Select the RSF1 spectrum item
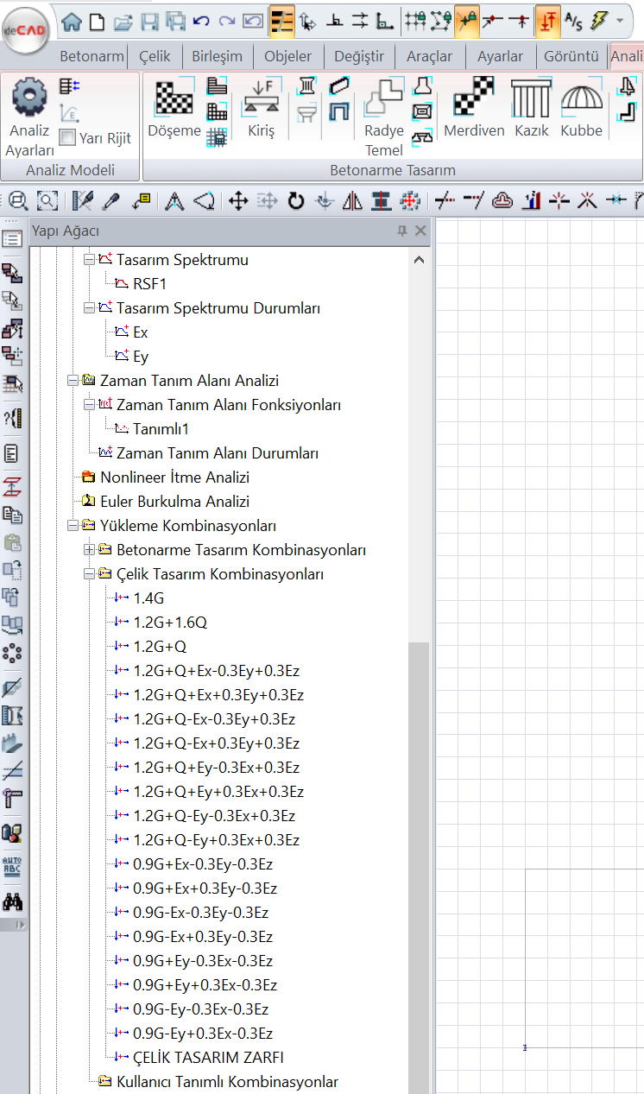This screenshot has height=1094, width=644. pos(149,283)
